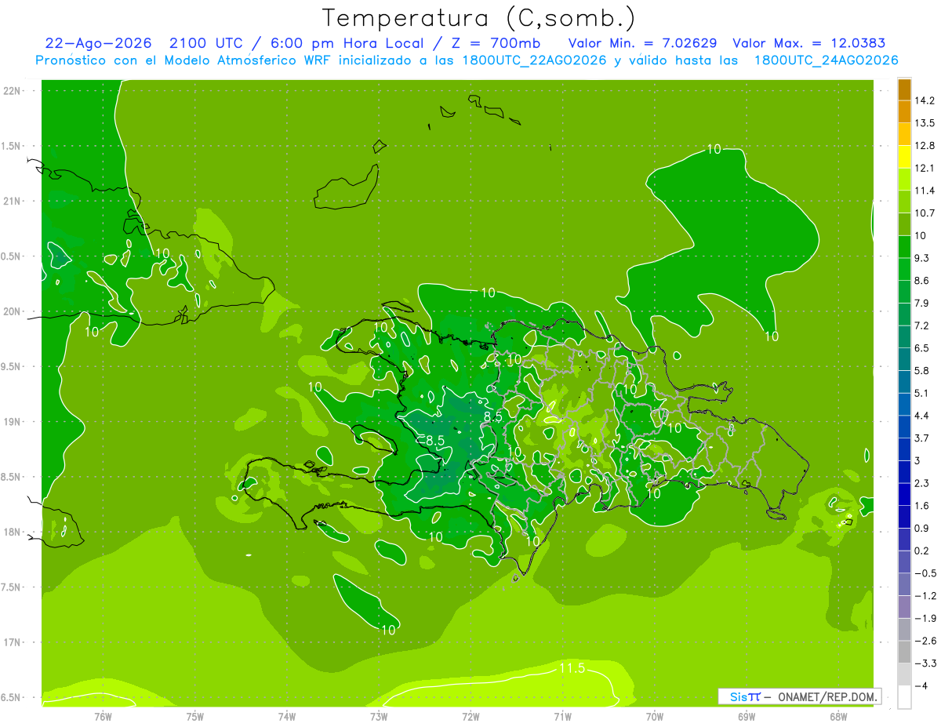Click the "12.1" color scale label
Screen dimensions: 941x727
(x=925, y=168)
